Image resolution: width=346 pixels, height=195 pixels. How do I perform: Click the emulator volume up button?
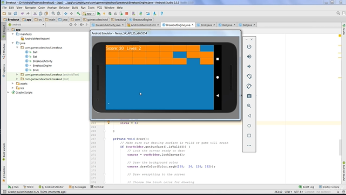point(249,57)
